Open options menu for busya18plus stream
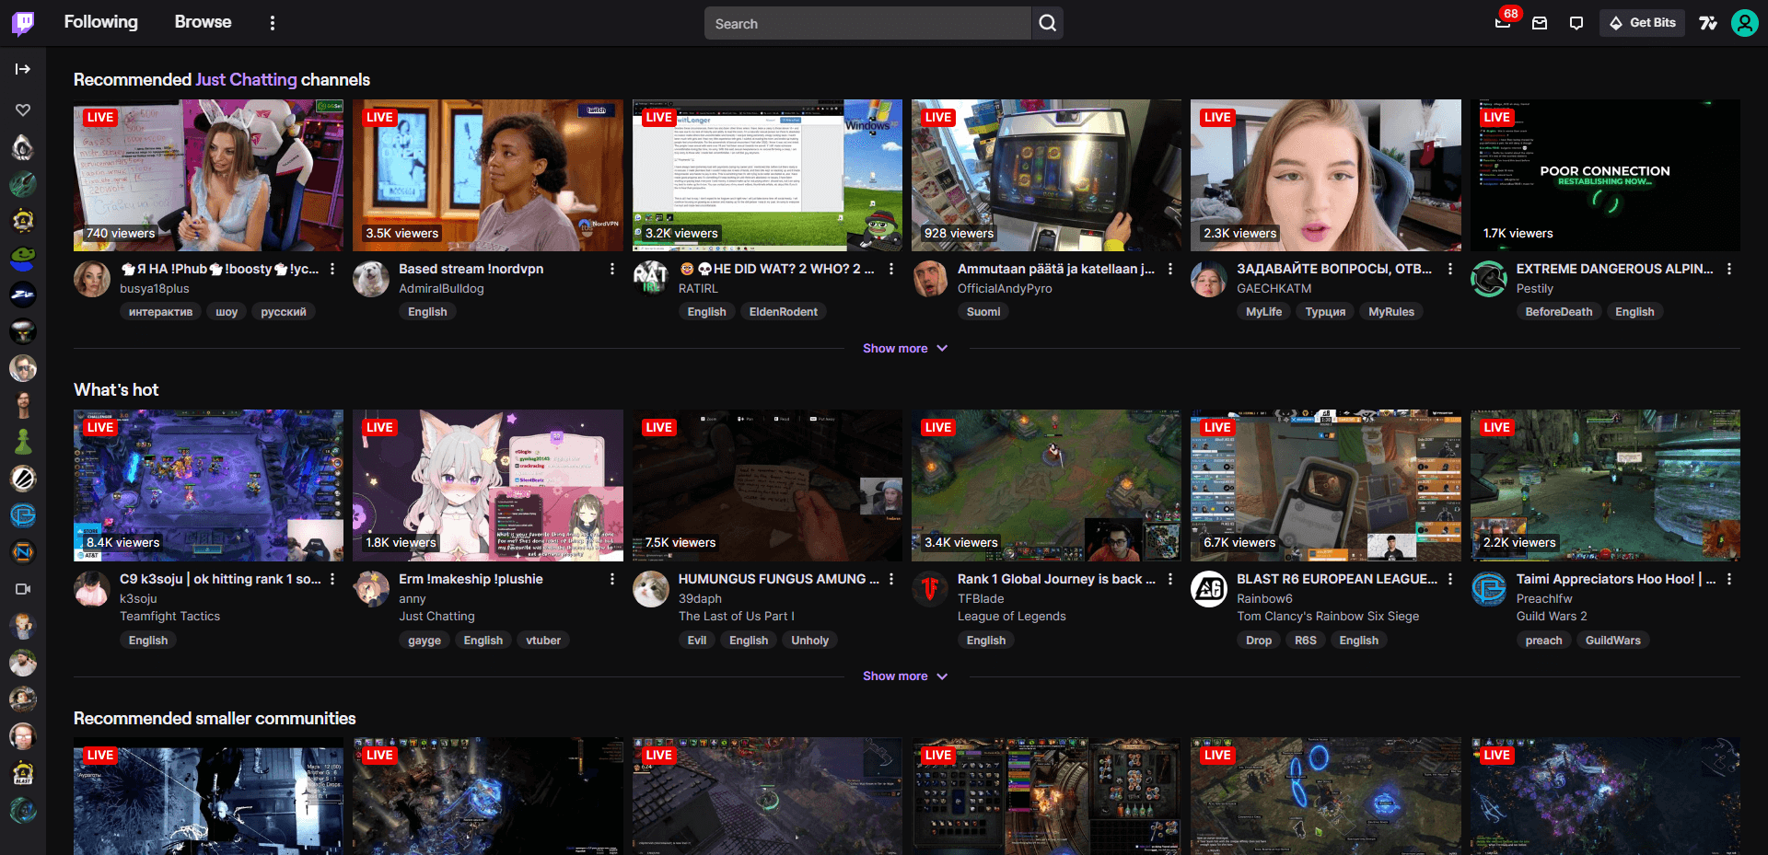1768x855 pixels. coord(332,269)
